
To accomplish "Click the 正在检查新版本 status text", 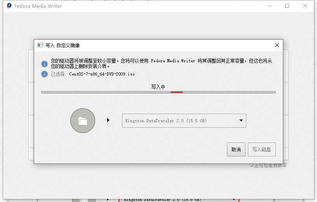I will pyautogui.click(x=270, y=165).
